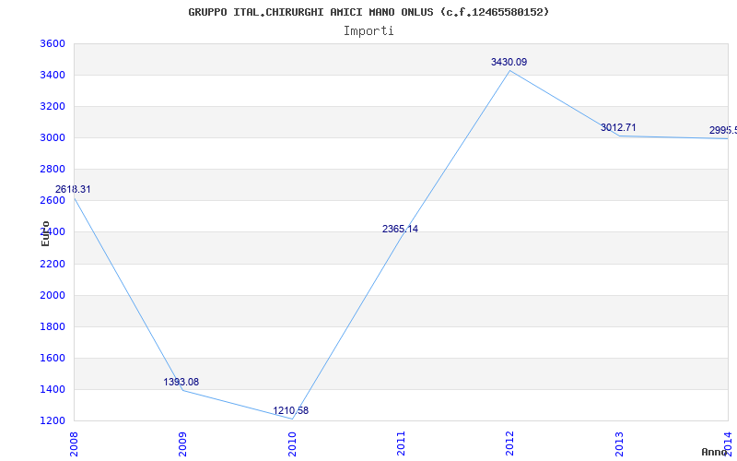Image resolution: width=737 pixels, height=461 pixels.
Task: Click the 2010 x-axis year label
Action: 292,443
